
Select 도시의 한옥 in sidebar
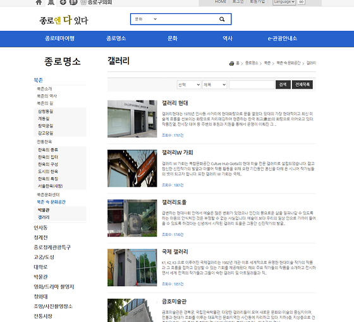click(48, 171)
